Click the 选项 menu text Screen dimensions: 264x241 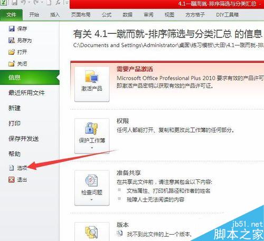pyautogui.click(x=22, y=168)
